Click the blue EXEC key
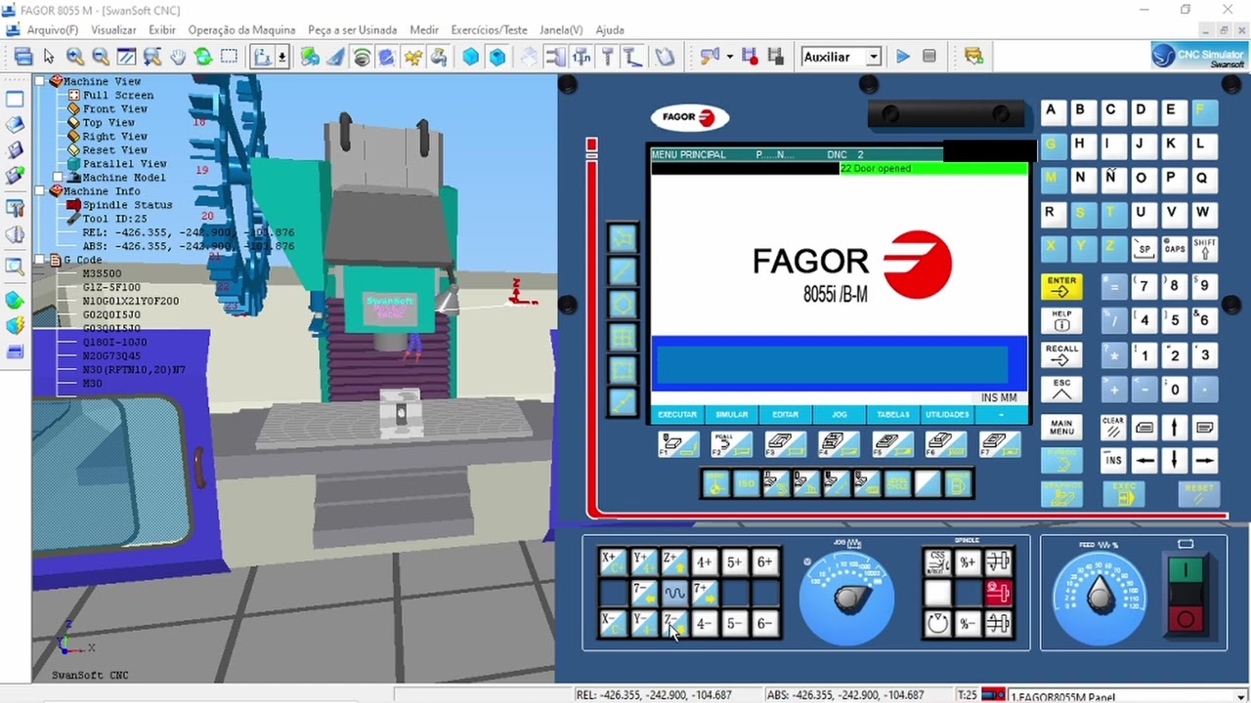The height and width of the screenshot is (703, 1251). tap(1124, 494)
